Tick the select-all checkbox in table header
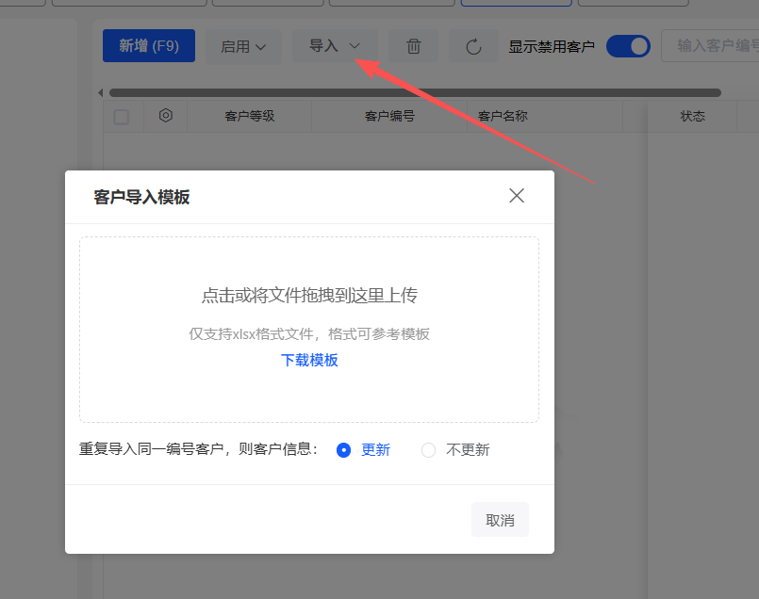759x599 pixels. [x=122, y=117]
